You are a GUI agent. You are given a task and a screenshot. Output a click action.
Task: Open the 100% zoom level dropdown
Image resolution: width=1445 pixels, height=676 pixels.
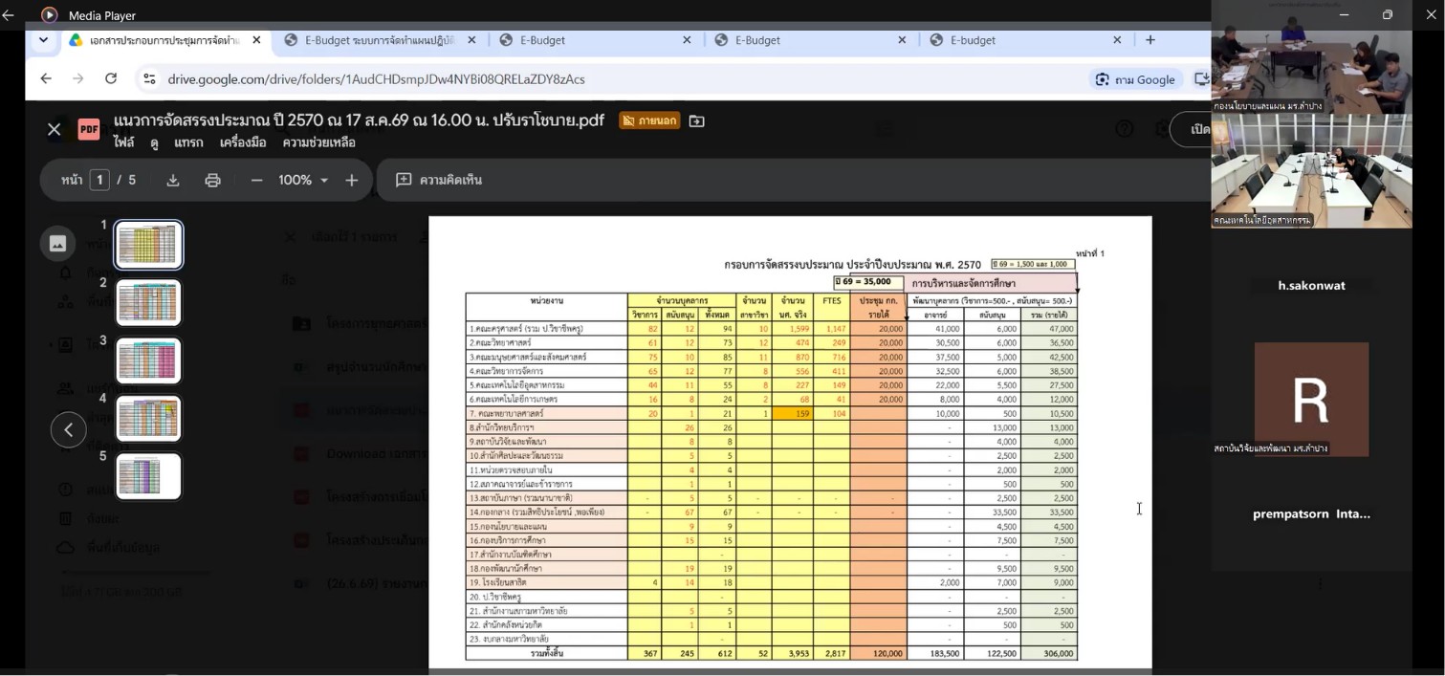tap(304, 180)
